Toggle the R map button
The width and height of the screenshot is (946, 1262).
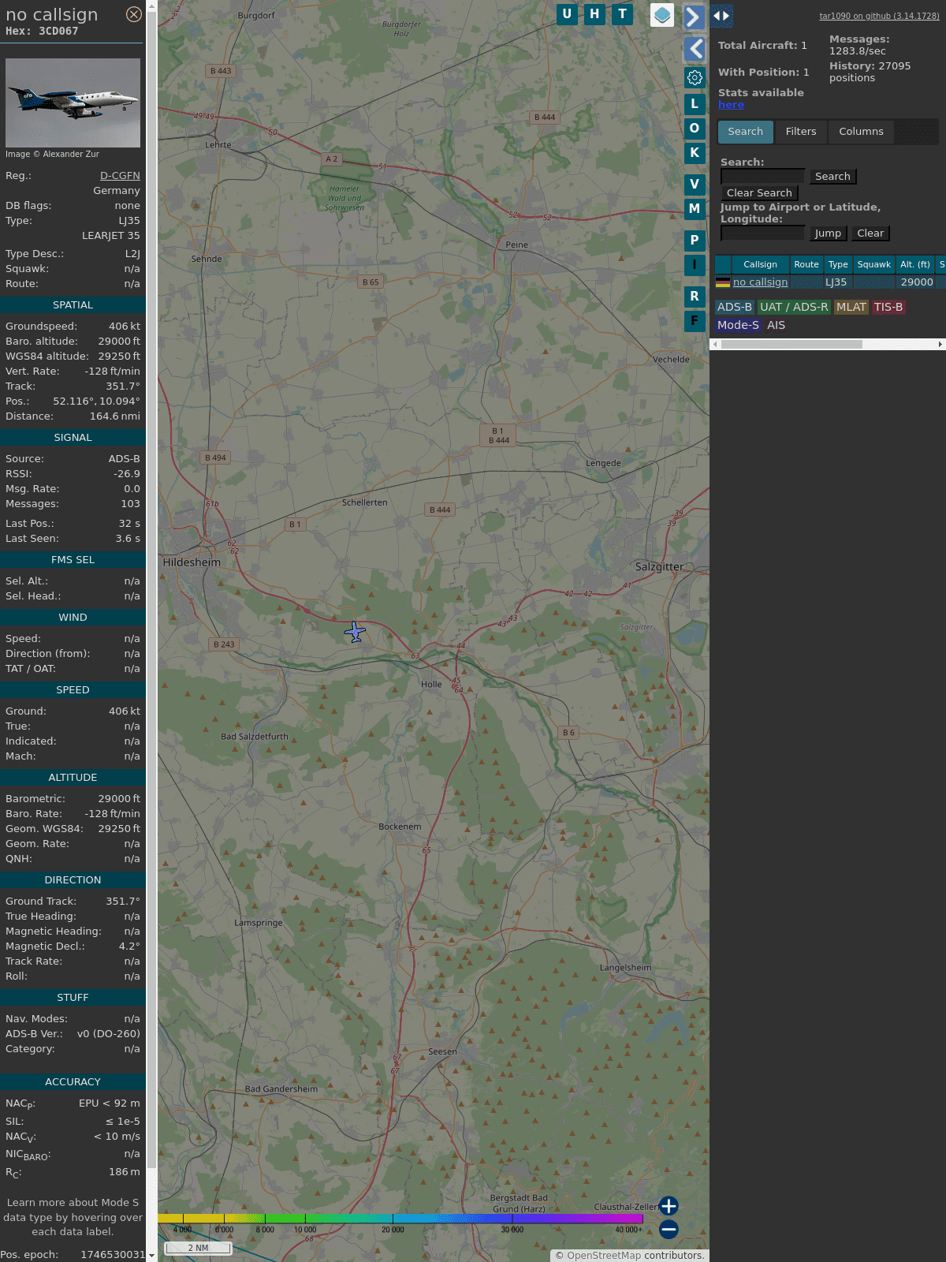point(695,296)
